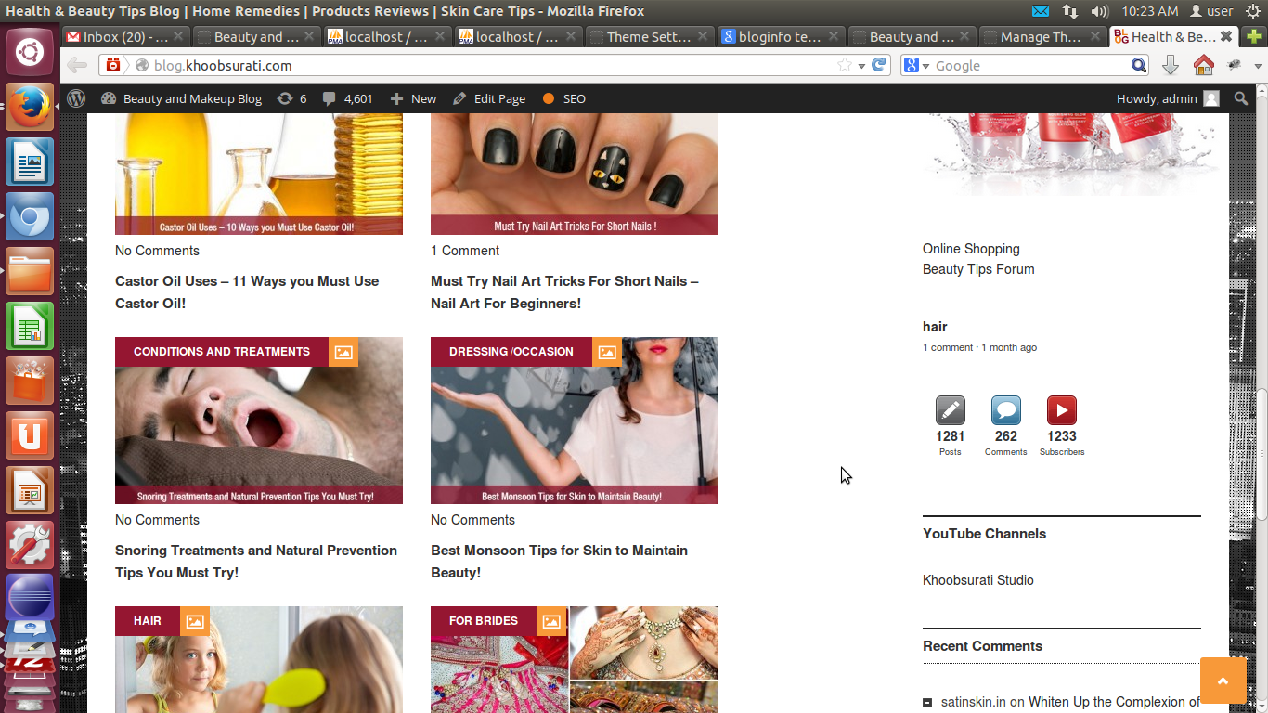
Task: Open Ubuntu Software Center from launcher
Action: pos(30,381)
